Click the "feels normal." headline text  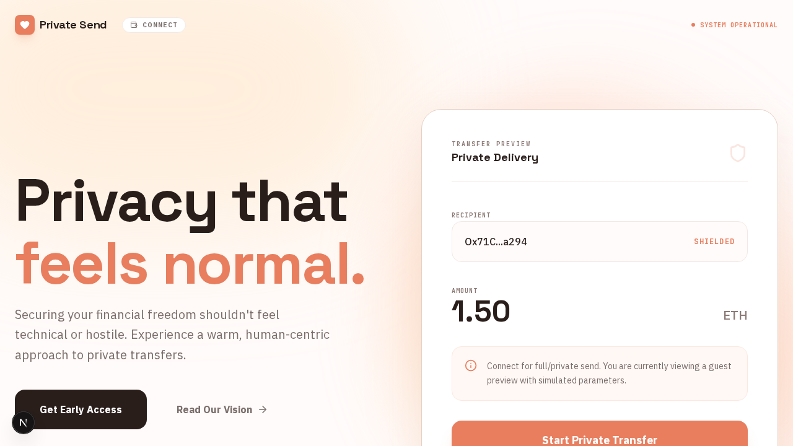[190, 264]
